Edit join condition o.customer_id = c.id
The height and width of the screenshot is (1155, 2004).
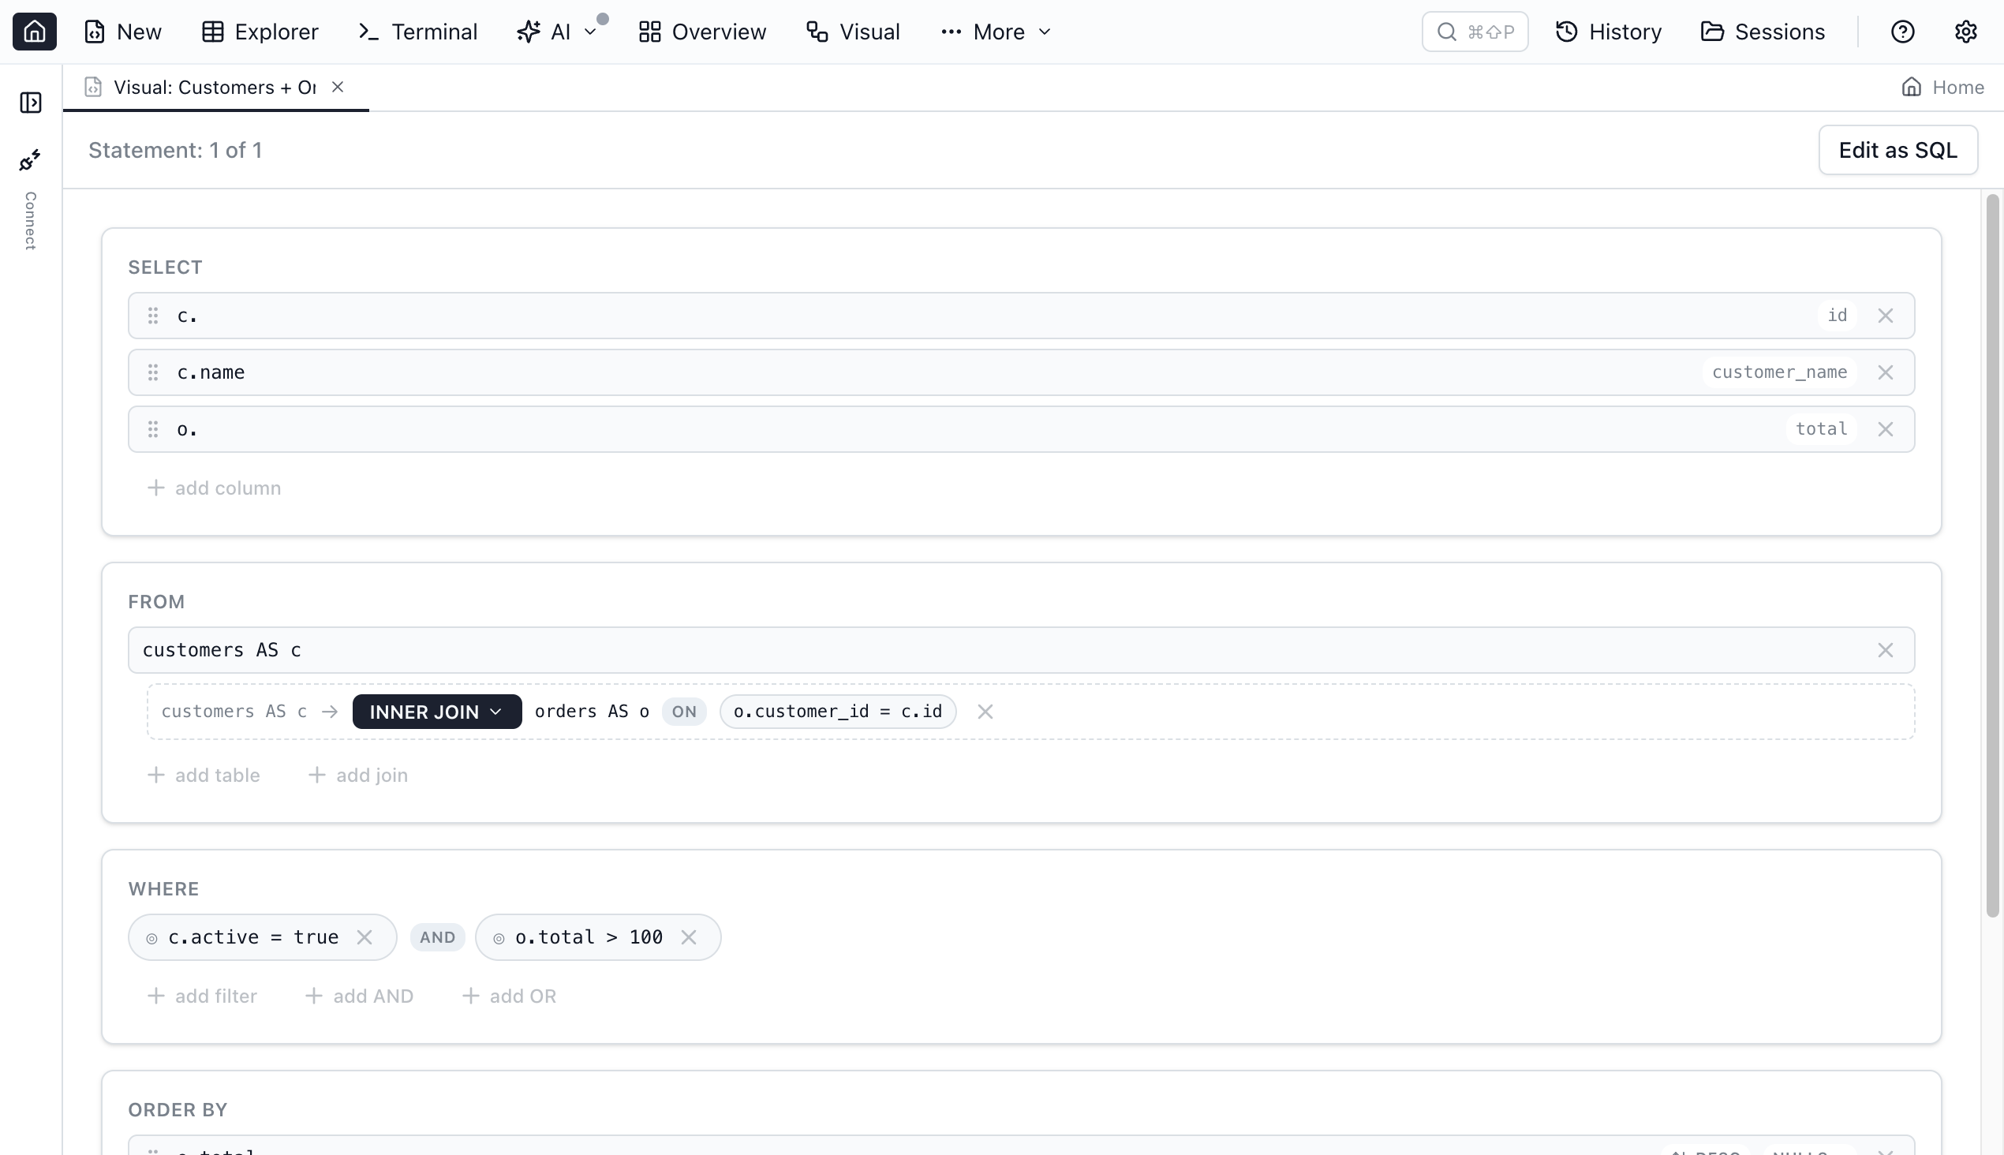837,712
